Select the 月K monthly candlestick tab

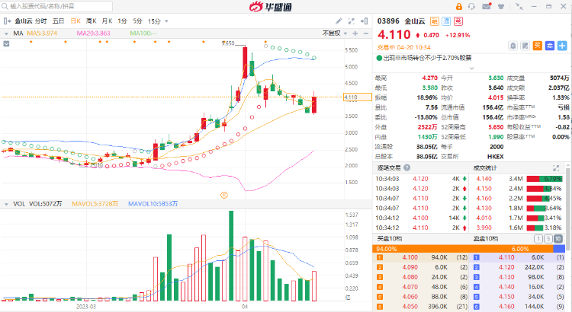(x=107, y=21)
